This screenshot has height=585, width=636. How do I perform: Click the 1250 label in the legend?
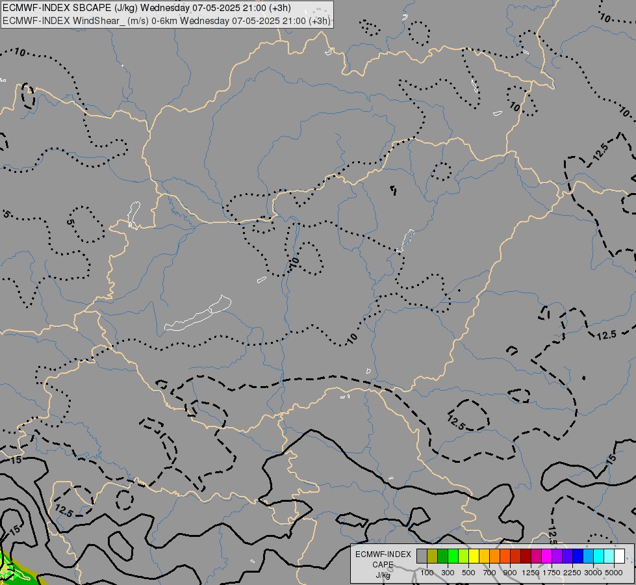click(531, 573)
